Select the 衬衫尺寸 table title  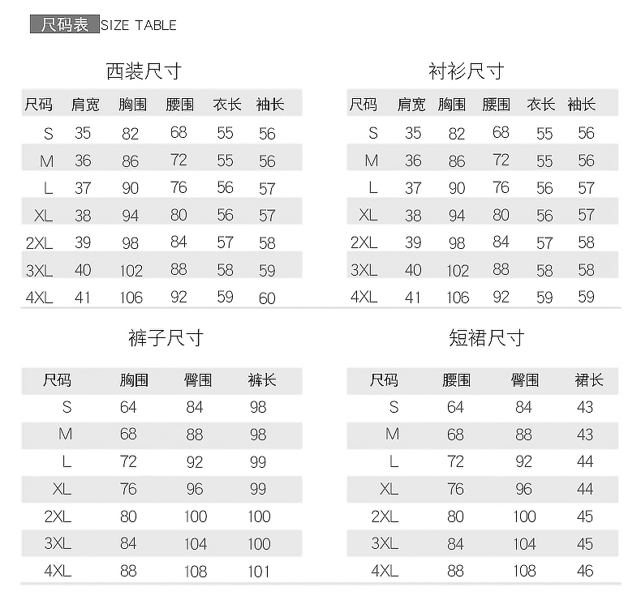click(x=466, y=71)
